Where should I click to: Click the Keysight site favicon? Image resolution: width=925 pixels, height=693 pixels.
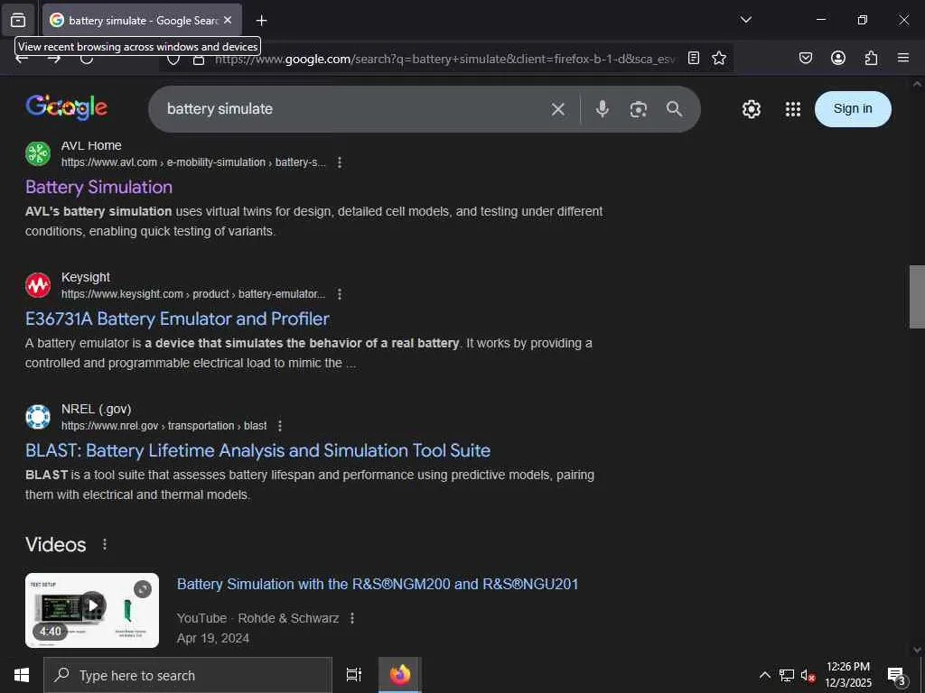pos(38,285)
